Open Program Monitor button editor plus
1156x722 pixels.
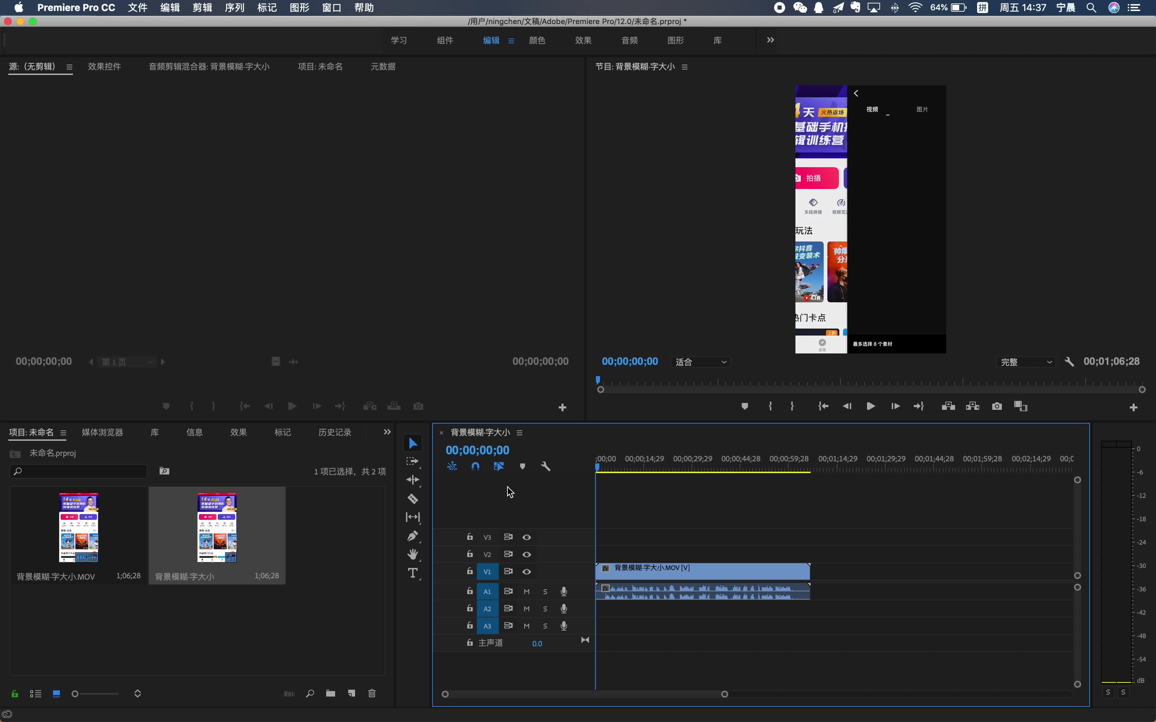[1134, 407]
